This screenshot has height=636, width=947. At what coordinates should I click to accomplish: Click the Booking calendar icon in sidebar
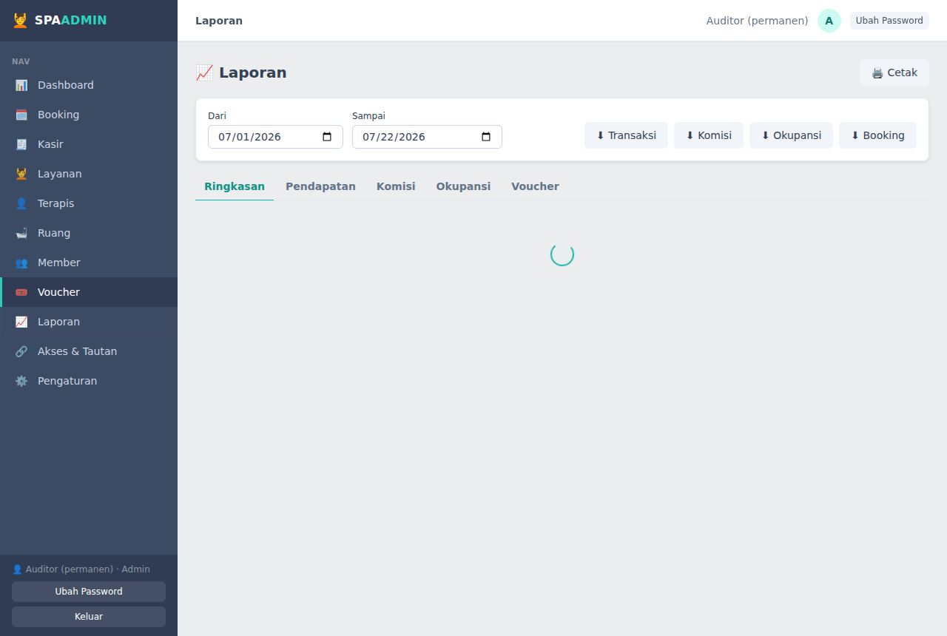(21, 115)
